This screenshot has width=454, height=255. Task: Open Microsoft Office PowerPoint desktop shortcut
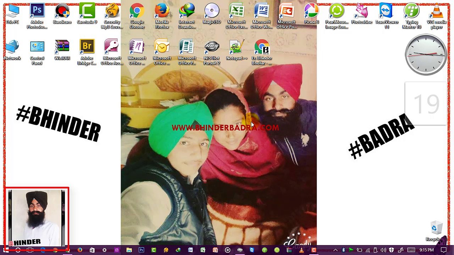287,16
